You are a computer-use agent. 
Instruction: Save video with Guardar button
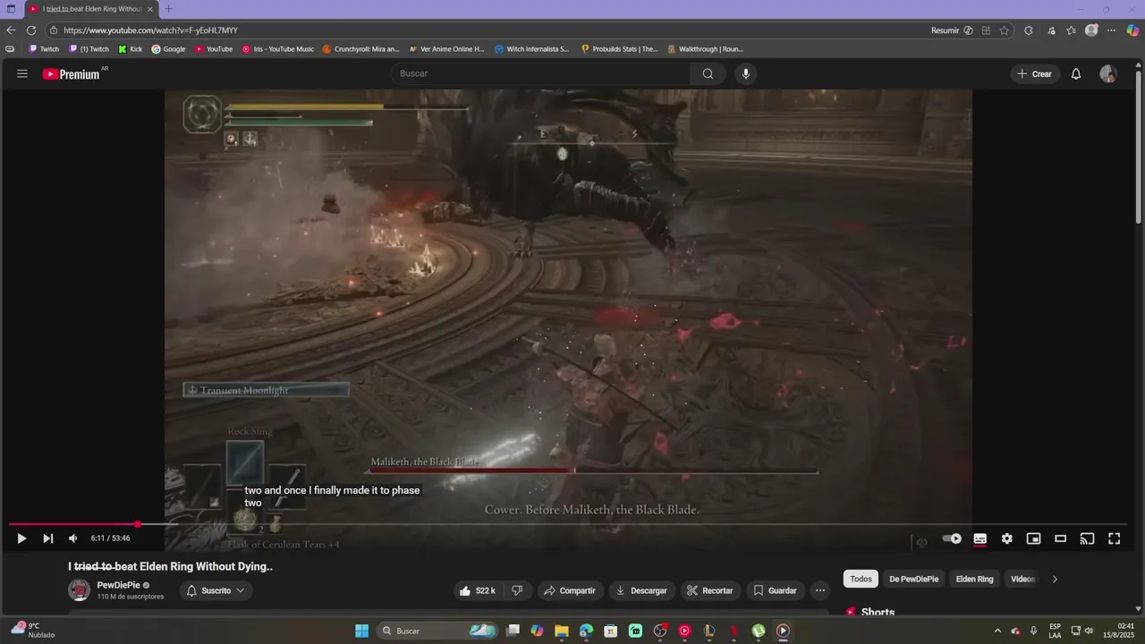775,590
